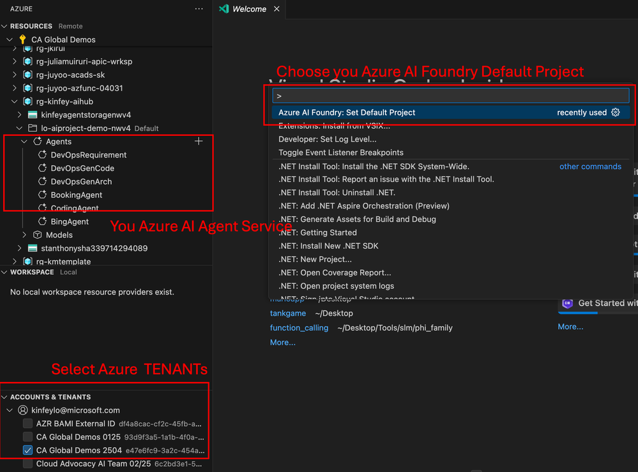Select .NET: Getting Started command

tap(451, 233)
